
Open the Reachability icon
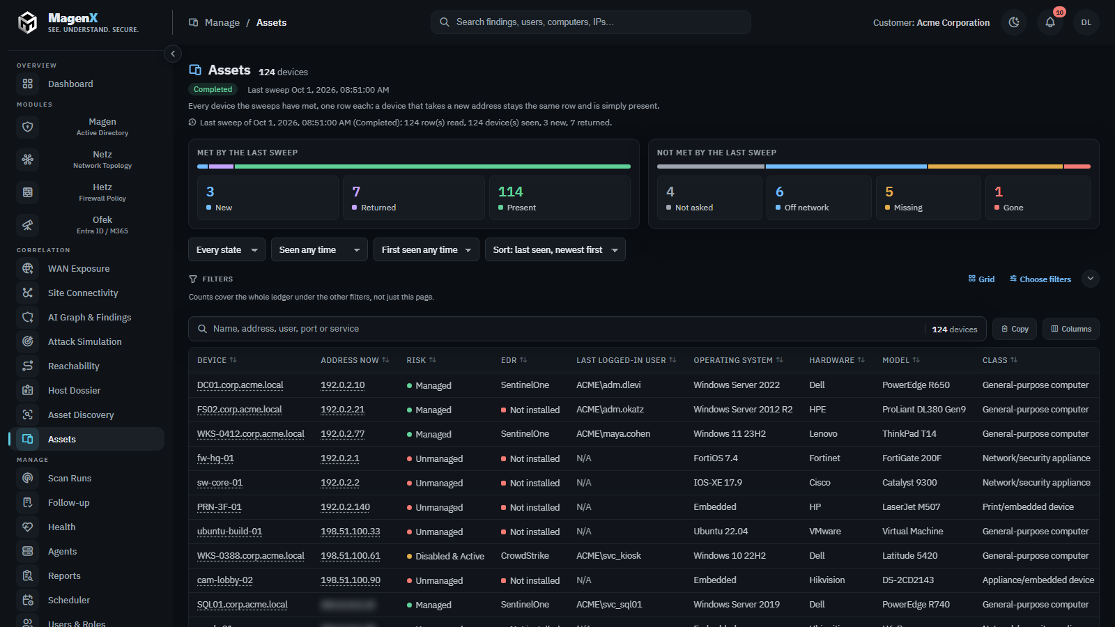(28, 366)
